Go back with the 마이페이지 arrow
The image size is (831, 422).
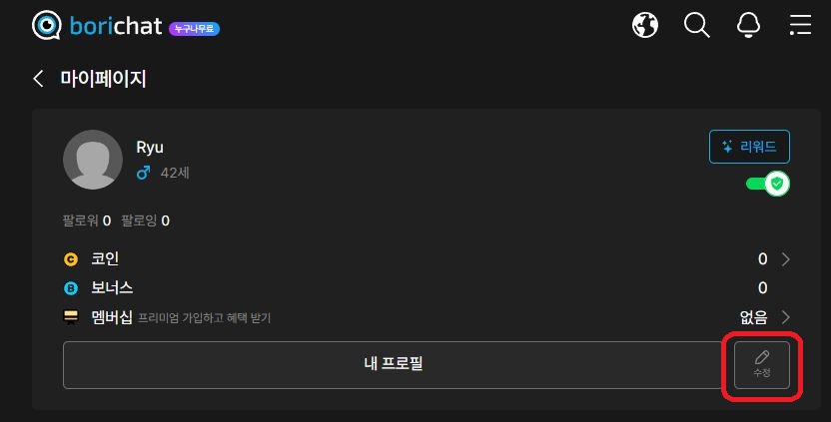point(38,79)
